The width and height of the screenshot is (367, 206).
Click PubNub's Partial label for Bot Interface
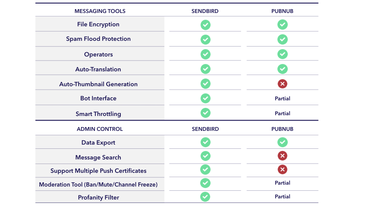283,98
